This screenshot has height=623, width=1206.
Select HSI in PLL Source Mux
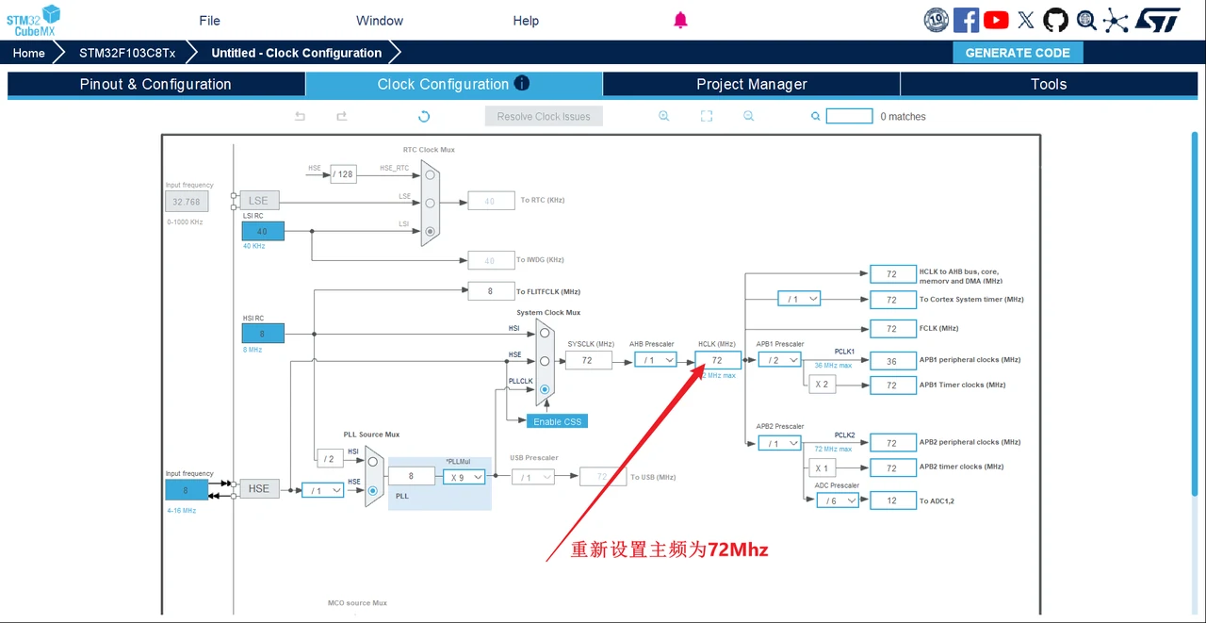pyautogui.click(x=373, y=461)
